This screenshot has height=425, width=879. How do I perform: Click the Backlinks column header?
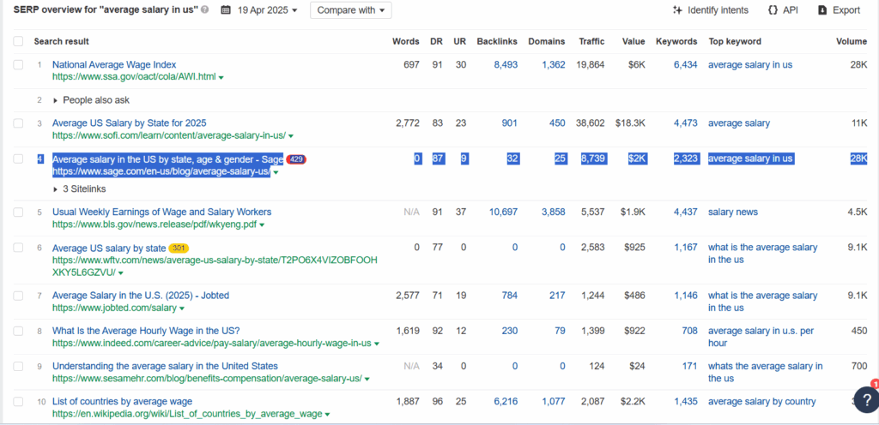tap(497, 41)
